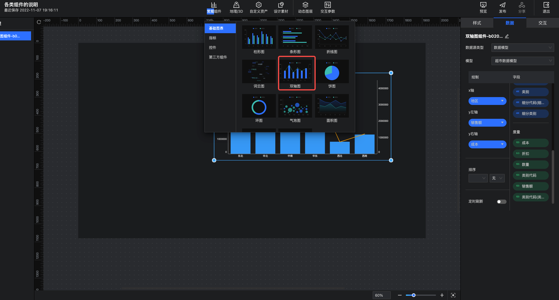This screenshot has width=559, height=300.
Task: Click the 细分类别 dimension field
Action: [531, 114]
